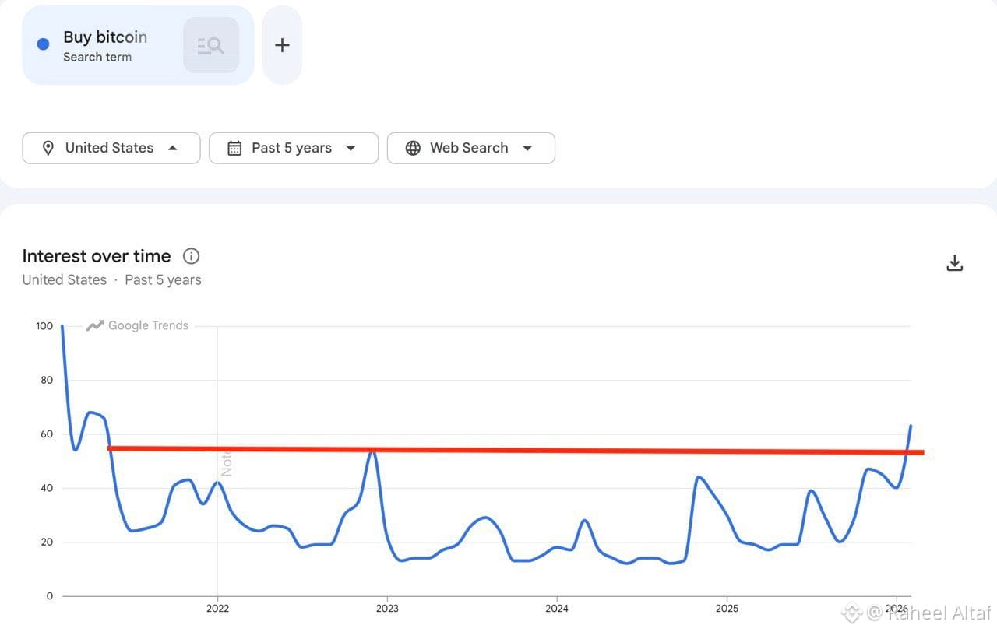
Task: Click the chart peak at start reaching 100
Action: 62,327
